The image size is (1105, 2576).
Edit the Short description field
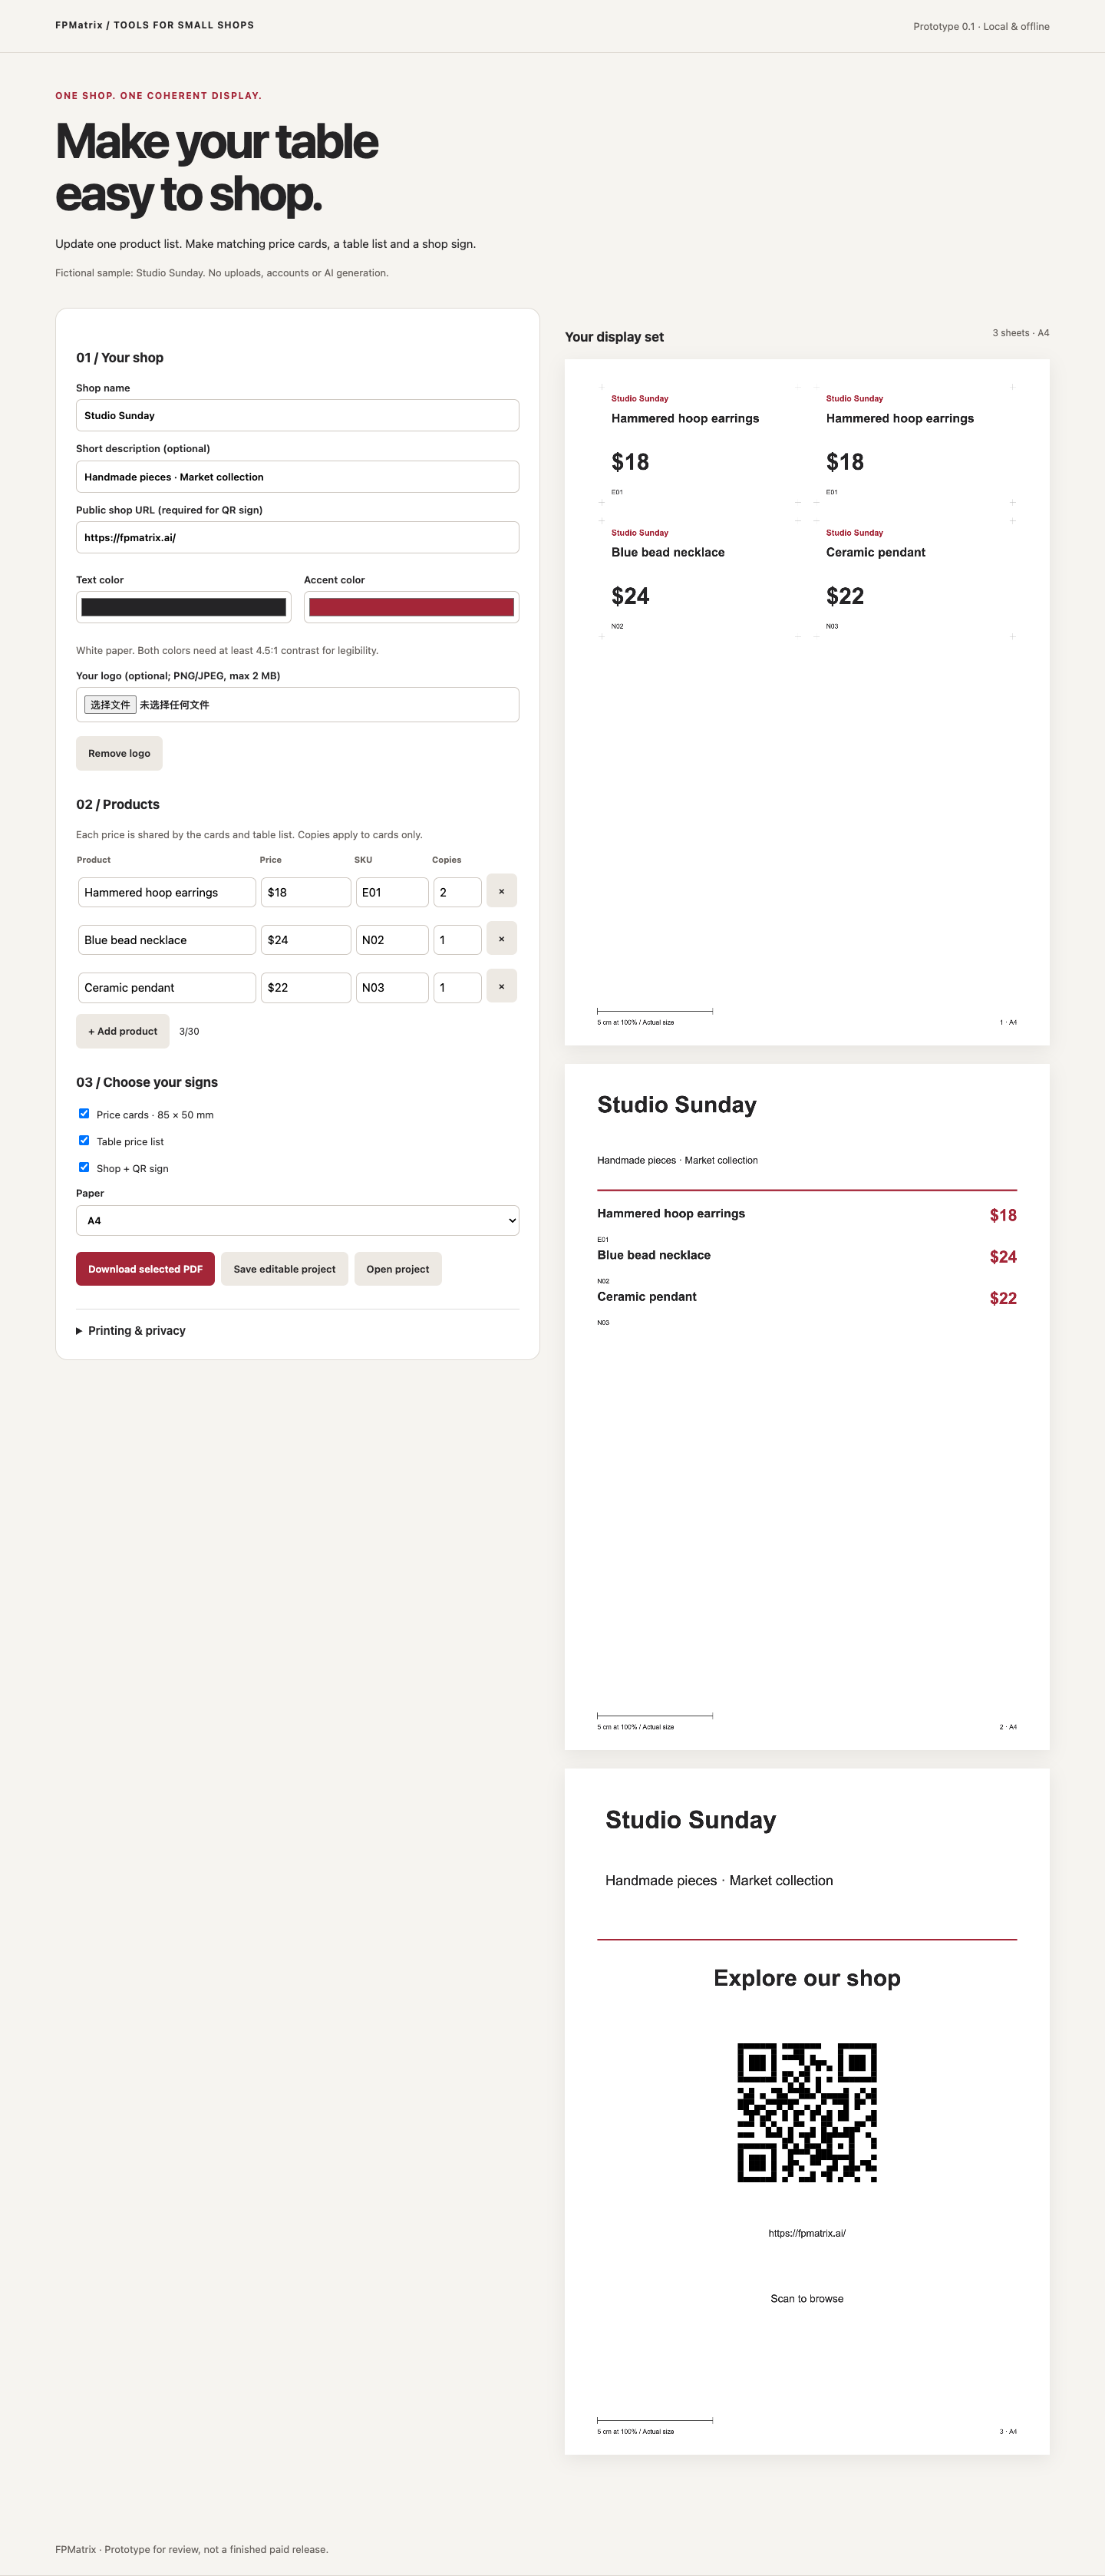pyautogui.click(x=297, y=477)
